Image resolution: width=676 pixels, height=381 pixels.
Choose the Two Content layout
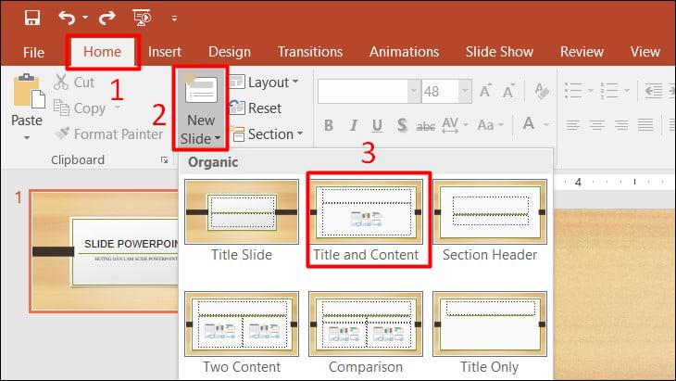click(242, 332)
